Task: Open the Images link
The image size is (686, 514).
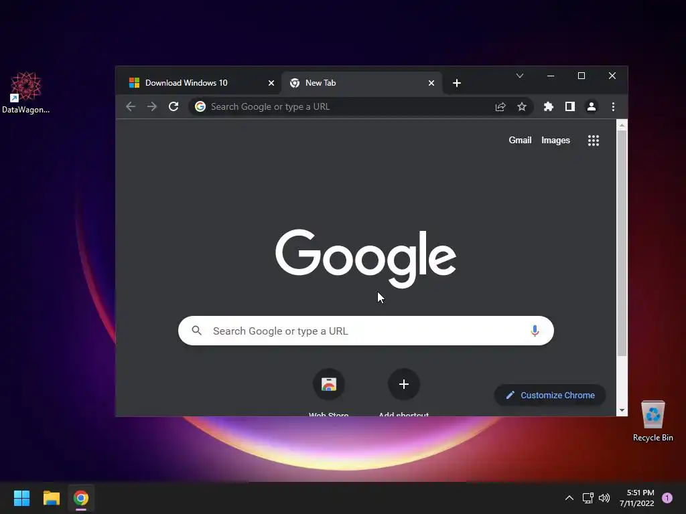Action: point(555,141)
